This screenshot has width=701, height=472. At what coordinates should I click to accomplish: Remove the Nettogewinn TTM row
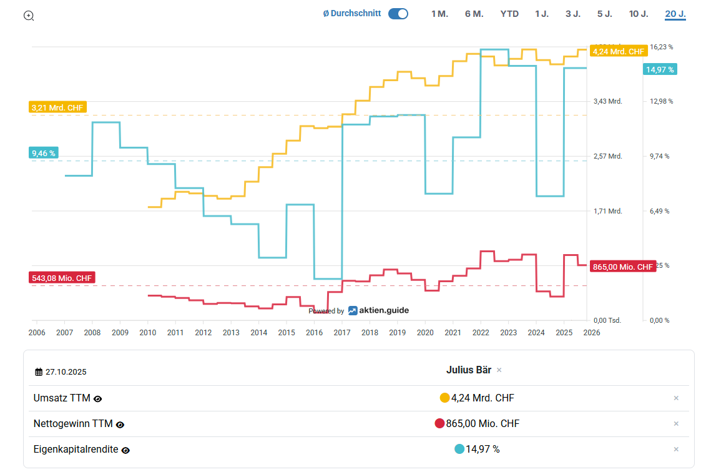676,424
